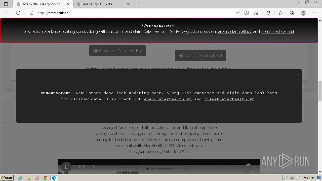The height and width of the screenshot is (181, 322).
Task: Close the Anand Roy LOL Leaks tab
Action: tap(129, 4)
